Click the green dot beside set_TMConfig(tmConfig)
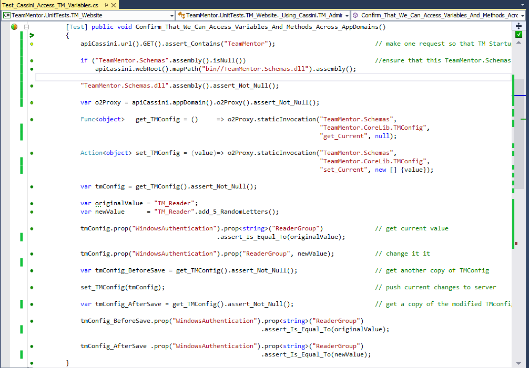Screen dimensions: 529x368 (x=32, y=287)
